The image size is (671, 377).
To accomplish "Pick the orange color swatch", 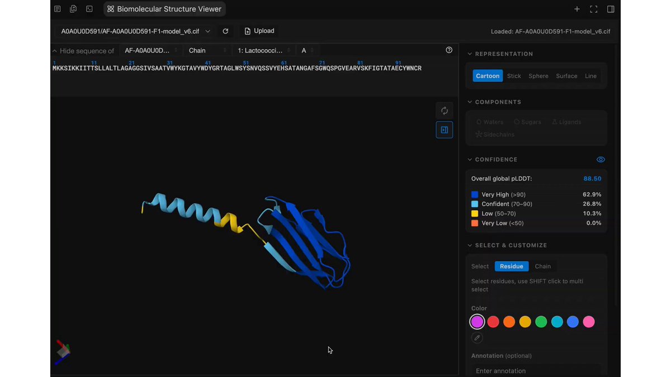I will [509, 322].
